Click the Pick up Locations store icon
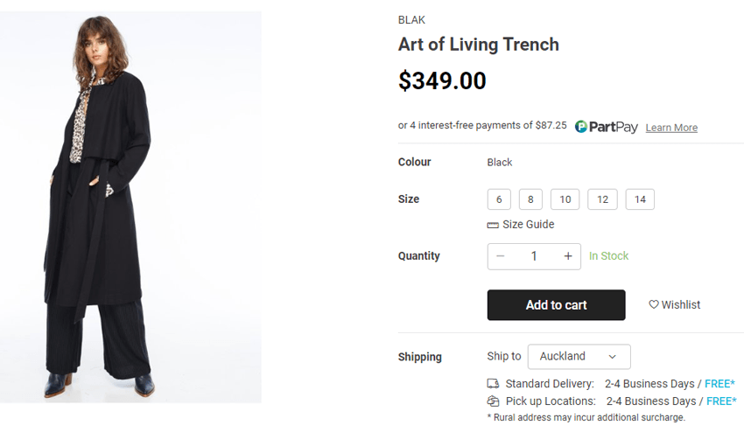 (494, 401)
